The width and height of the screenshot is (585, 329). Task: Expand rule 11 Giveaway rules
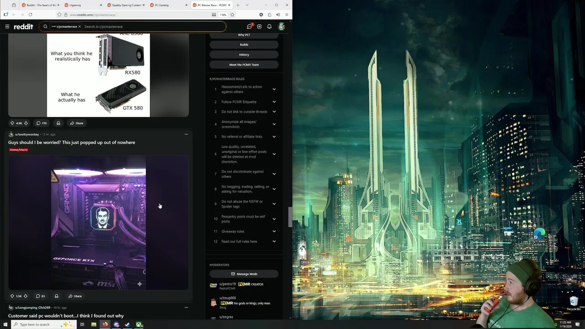point(274,231)
